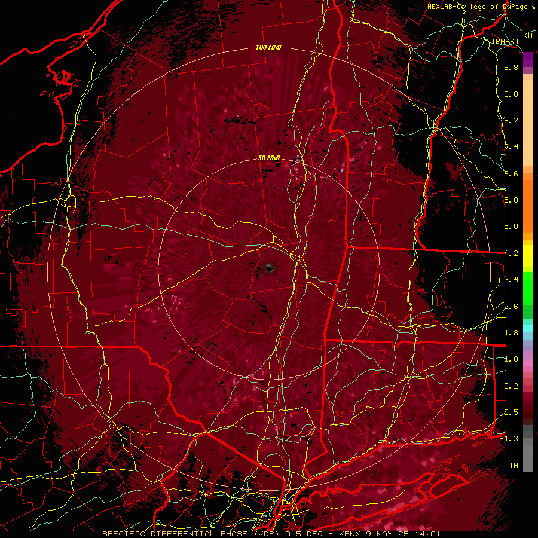This screenshot has height=538, width=538.
Task: Click the 9.0 scale value
Action: [x=511, y=94]
